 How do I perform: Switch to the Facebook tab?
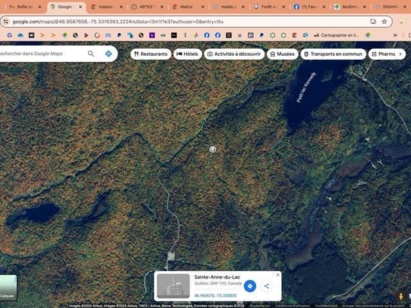(308, 7)
